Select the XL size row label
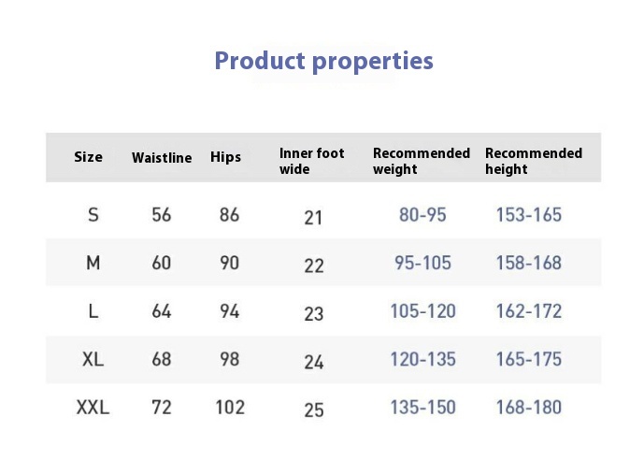 pyautogui.click(x=93, y=359)
